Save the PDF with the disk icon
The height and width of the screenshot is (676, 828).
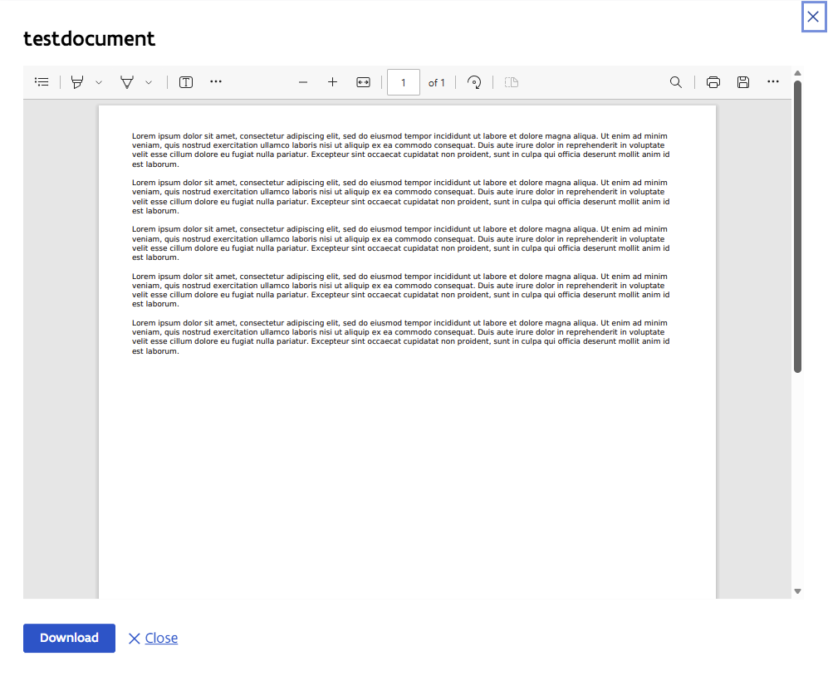click(x=743, y=82)
